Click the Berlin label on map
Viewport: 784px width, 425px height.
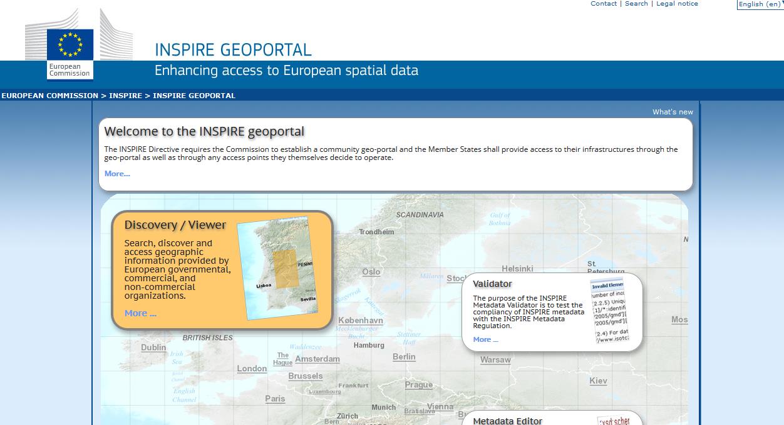click(x=404, y=357)
